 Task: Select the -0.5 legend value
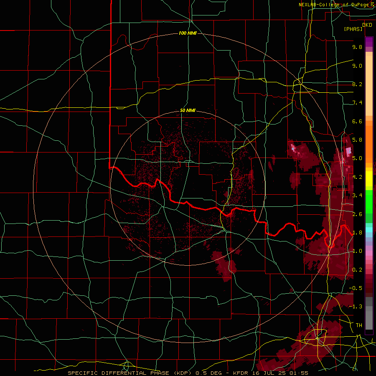click(x=356, y=288)
